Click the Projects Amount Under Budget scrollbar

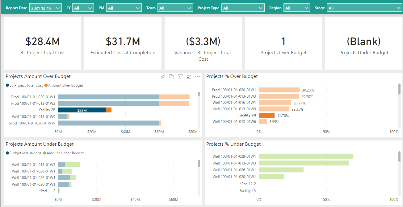point(199,164)
